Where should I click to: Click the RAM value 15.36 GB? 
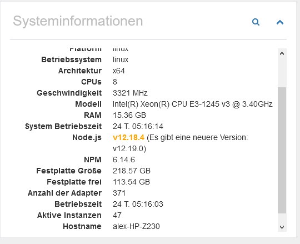pos(129,115)
